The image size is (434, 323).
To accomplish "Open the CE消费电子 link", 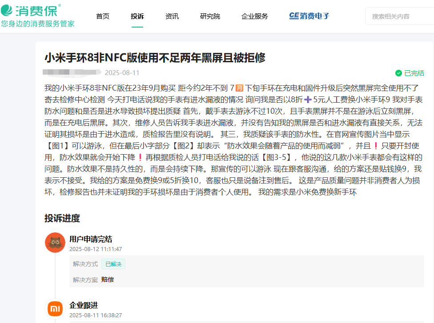I will tap(309, 16).
